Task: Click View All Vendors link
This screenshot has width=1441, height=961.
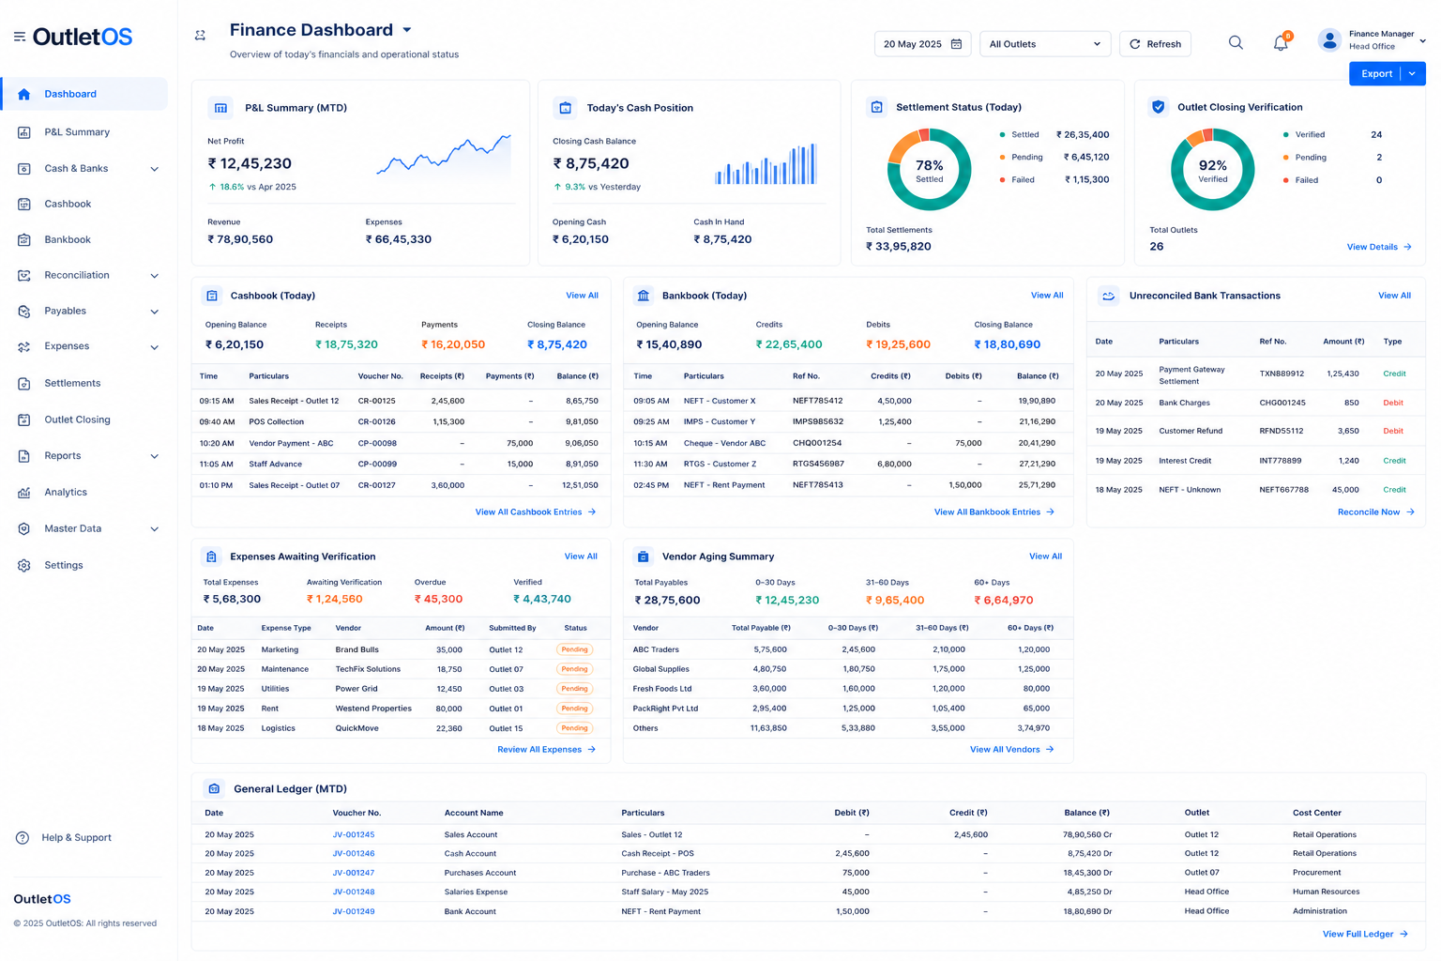Action: [1011, 750]
